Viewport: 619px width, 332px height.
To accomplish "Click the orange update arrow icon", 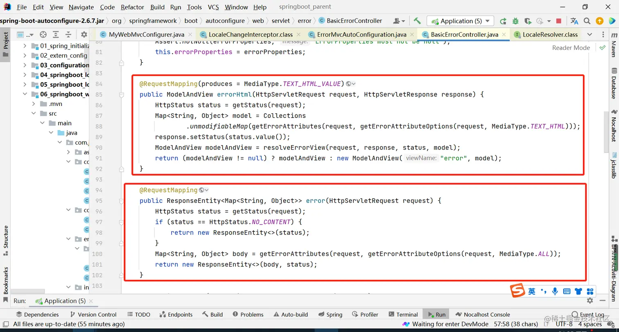I will (x=599, y=21).
